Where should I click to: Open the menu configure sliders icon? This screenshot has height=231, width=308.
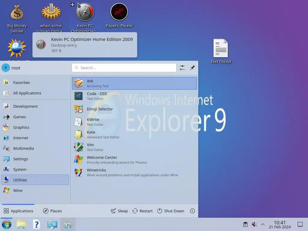coord(182,68)
